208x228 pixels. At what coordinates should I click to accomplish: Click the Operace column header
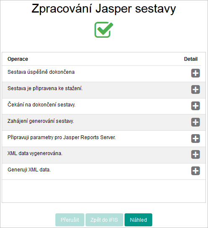18,59
